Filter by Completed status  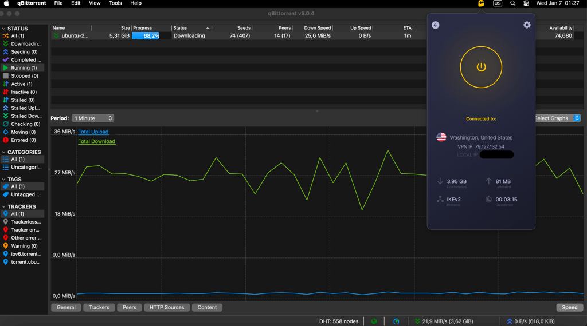click(x=22, y=59)
